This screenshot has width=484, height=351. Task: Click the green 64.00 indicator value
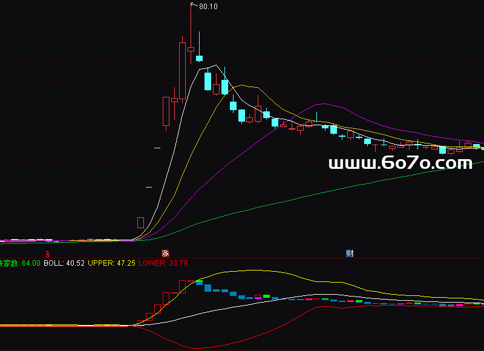coord(31,263)
